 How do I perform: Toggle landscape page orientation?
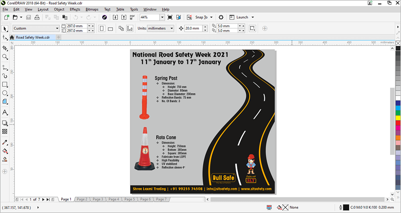point(110,28)
